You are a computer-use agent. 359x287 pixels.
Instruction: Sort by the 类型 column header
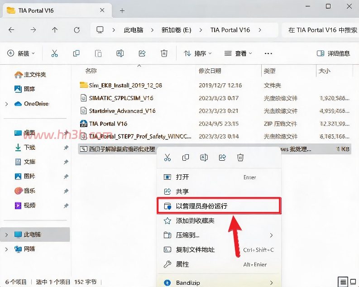269,71
